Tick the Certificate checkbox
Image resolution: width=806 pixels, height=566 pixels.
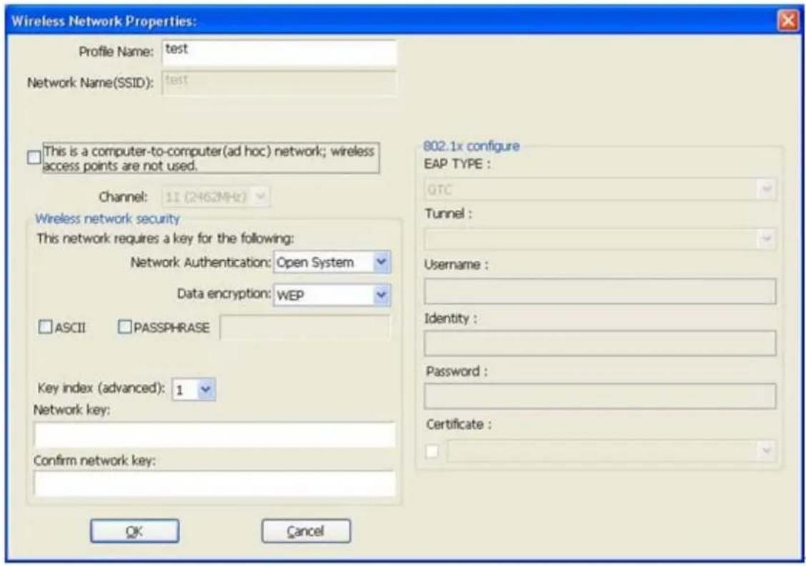[432, 452]
